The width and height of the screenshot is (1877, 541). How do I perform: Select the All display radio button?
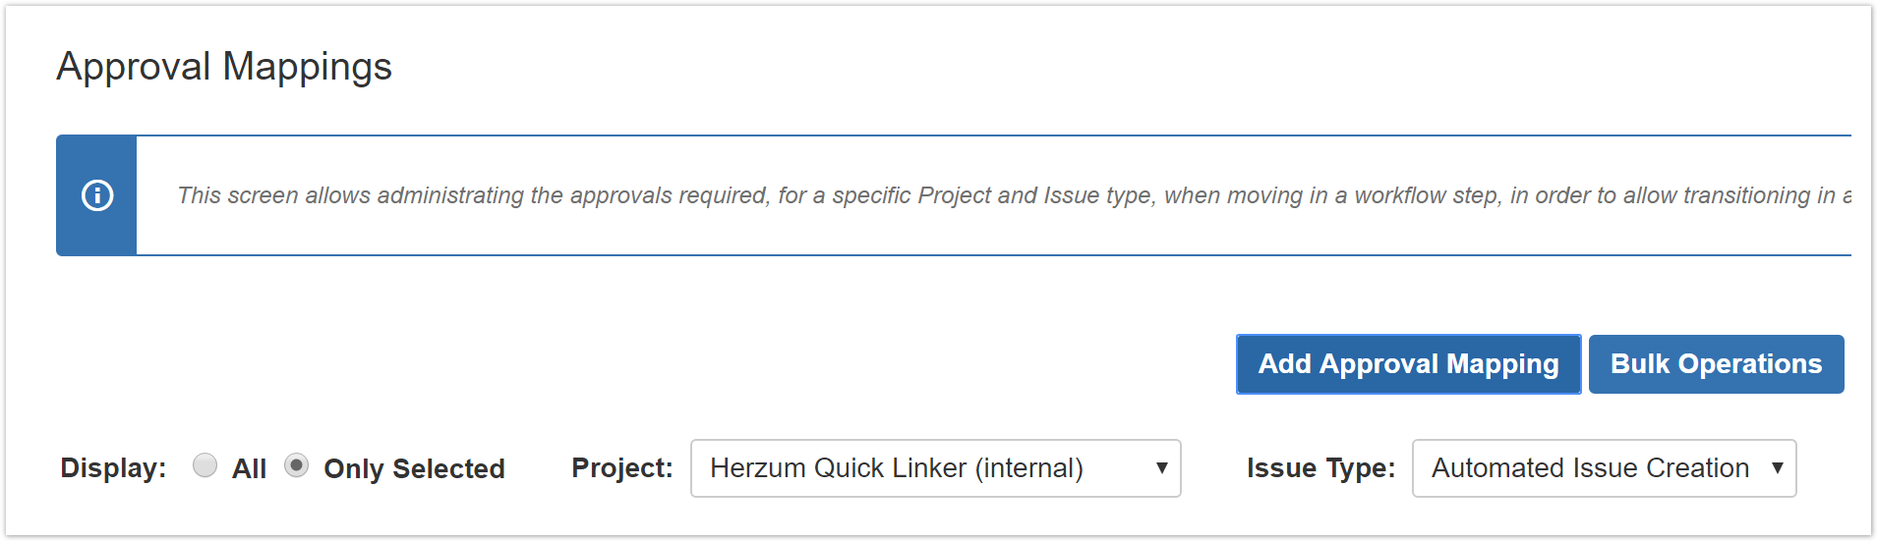[x=205, y=465]
